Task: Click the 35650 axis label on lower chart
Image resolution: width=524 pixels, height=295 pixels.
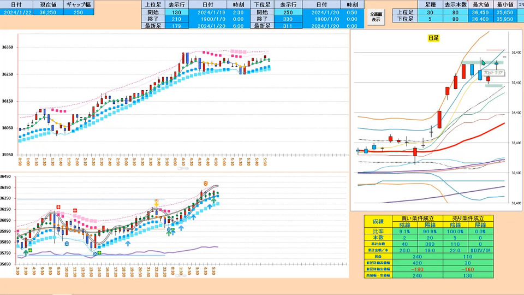Action: coord(5,264)
